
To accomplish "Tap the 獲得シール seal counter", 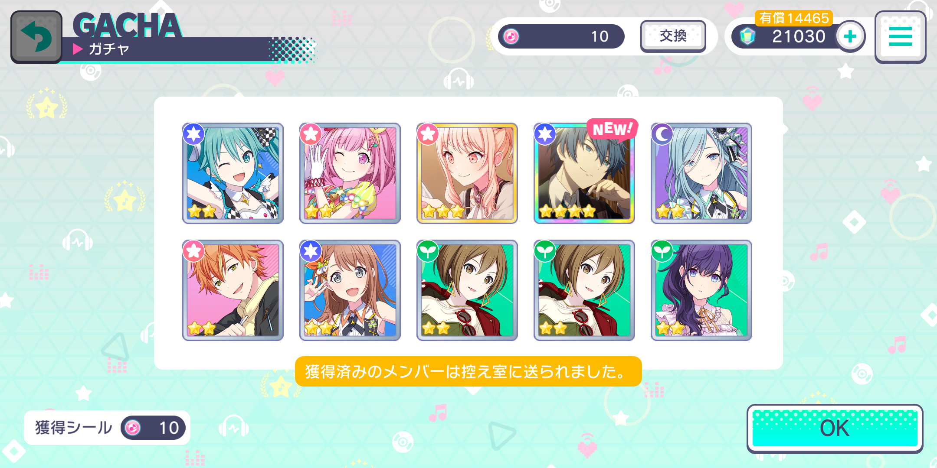I will click(x=107, y=428).
